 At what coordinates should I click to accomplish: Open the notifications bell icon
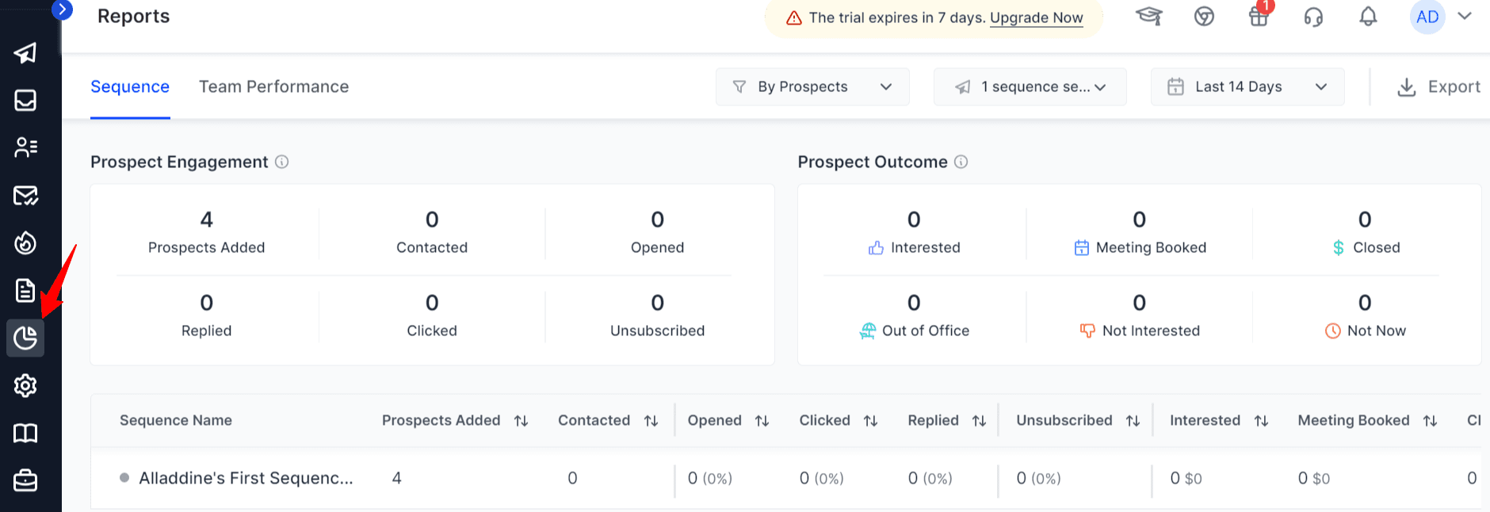coord(1368,17)
